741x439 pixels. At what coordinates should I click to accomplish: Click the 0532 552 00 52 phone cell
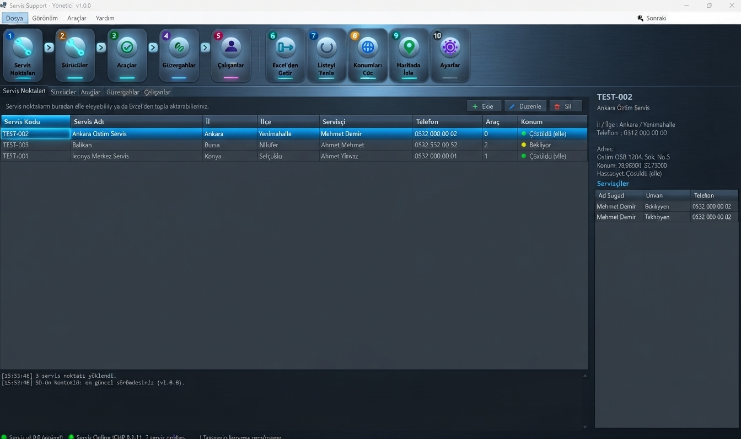coord(447,145)
